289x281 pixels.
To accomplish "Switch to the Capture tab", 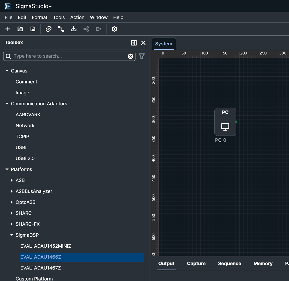I will click(196, 264).
